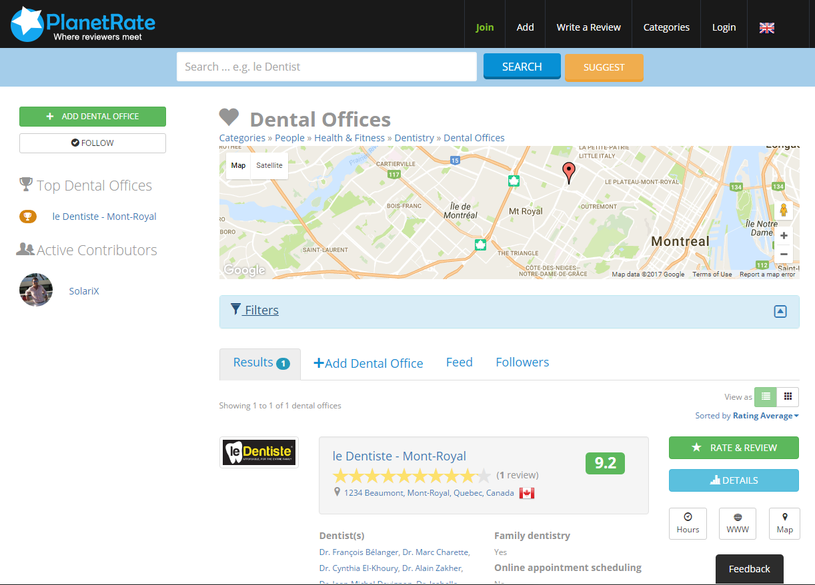
Task: Click the 1234 Beaumont address link
Action: tap(429, 493)
